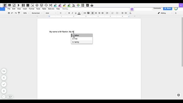Open the Arial font dropdown
This screenshot has height=103, width=183.
[51, 13]
